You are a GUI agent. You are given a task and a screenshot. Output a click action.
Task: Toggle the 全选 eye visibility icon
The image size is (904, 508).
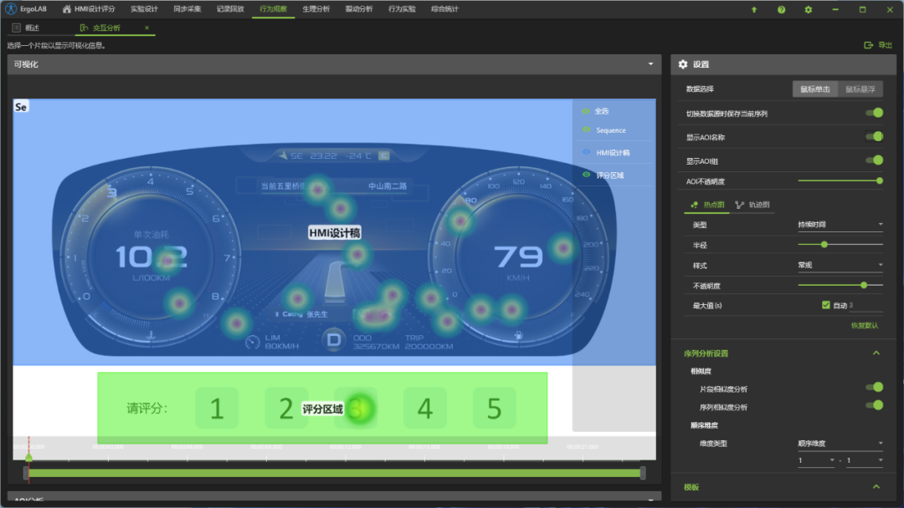pos(586,111)
